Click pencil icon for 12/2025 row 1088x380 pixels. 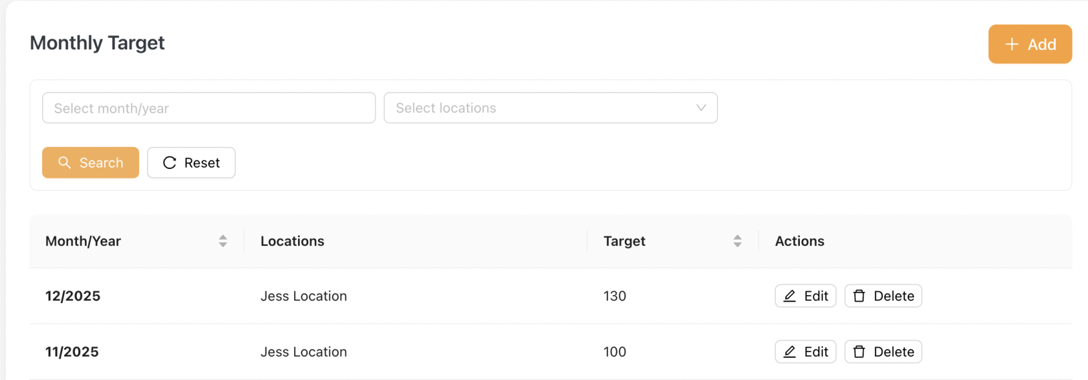(789, 296)
